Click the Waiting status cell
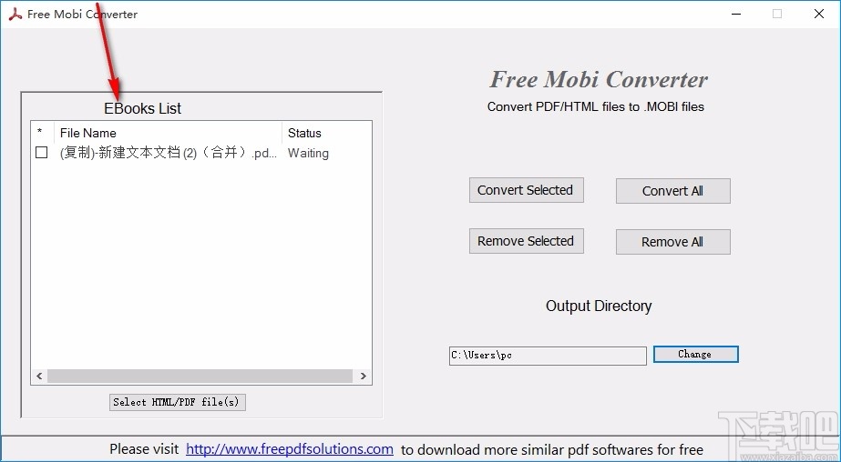The image size is (841, 462). coord(308,153)
